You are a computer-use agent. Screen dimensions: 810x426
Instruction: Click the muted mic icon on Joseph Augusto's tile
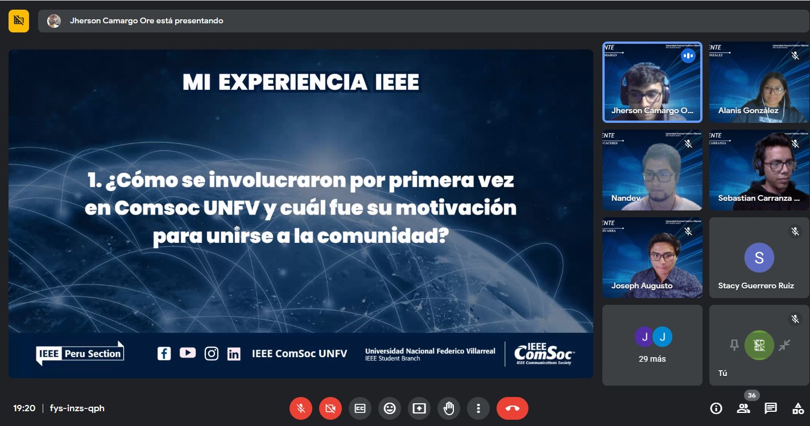click(688, 231)
